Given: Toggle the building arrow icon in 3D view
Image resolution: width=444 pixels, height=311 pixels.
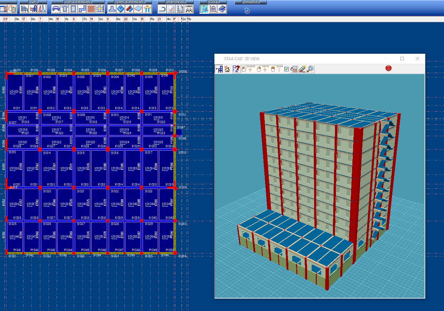Looking at the screenshot, I should click(219, 69).
